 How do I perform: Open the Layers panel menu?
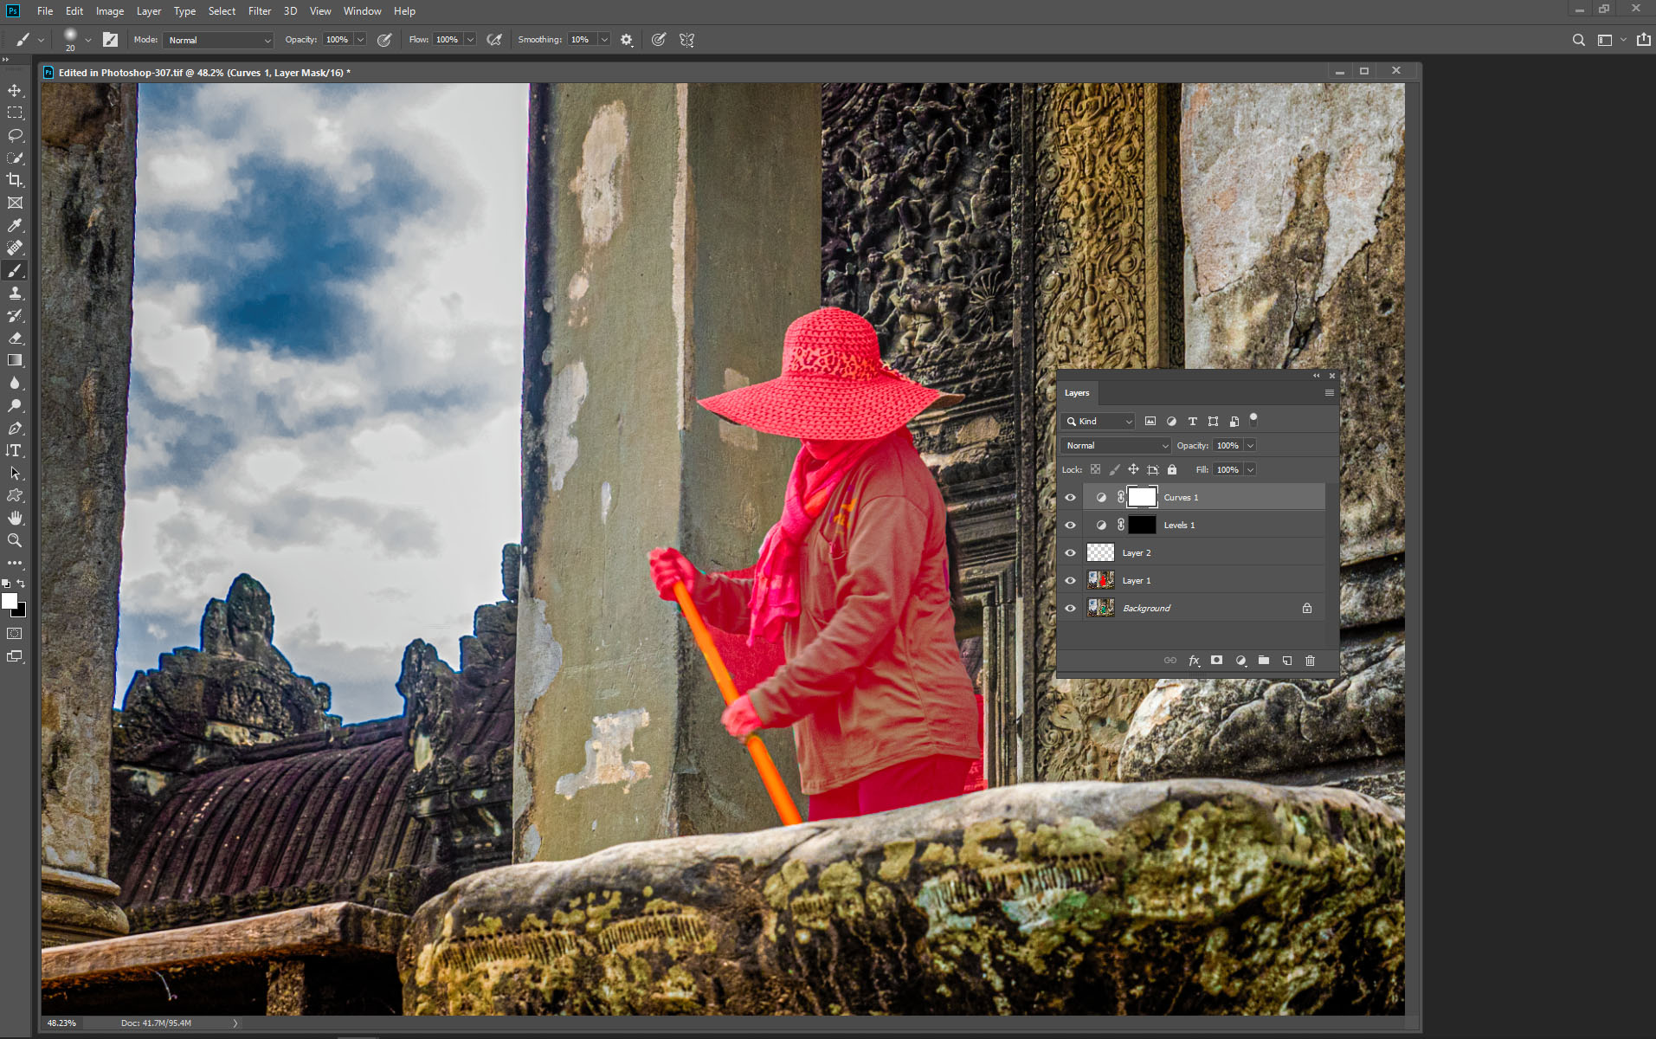(x=1330, y=393)
